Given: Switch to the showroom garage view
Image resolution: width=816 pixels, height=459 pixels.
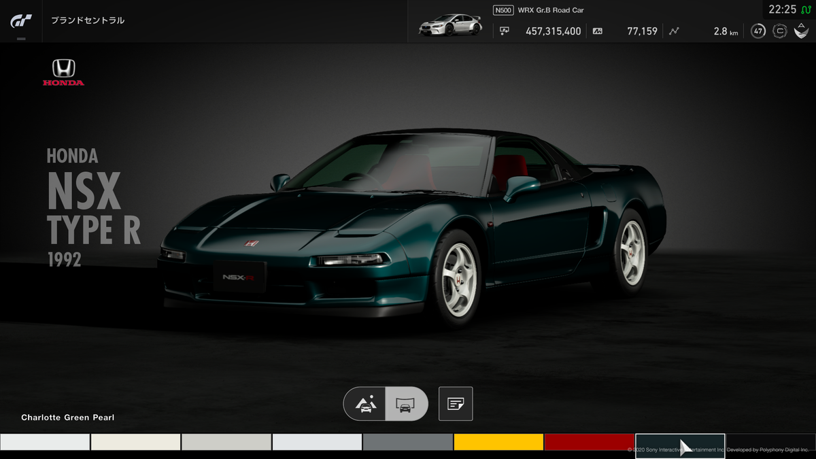Looking at the screenshot, I should tap(406, 404).
